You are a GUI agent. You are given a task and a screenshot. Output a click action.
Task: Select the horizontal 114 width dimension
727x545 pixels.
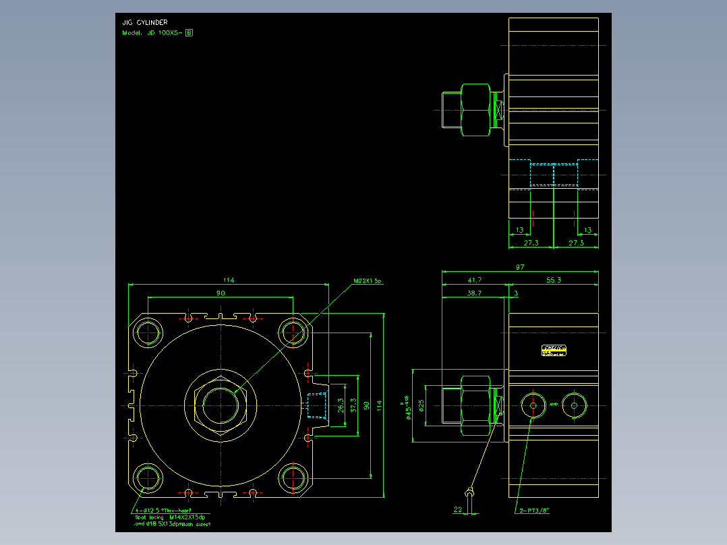pos(229,280)
